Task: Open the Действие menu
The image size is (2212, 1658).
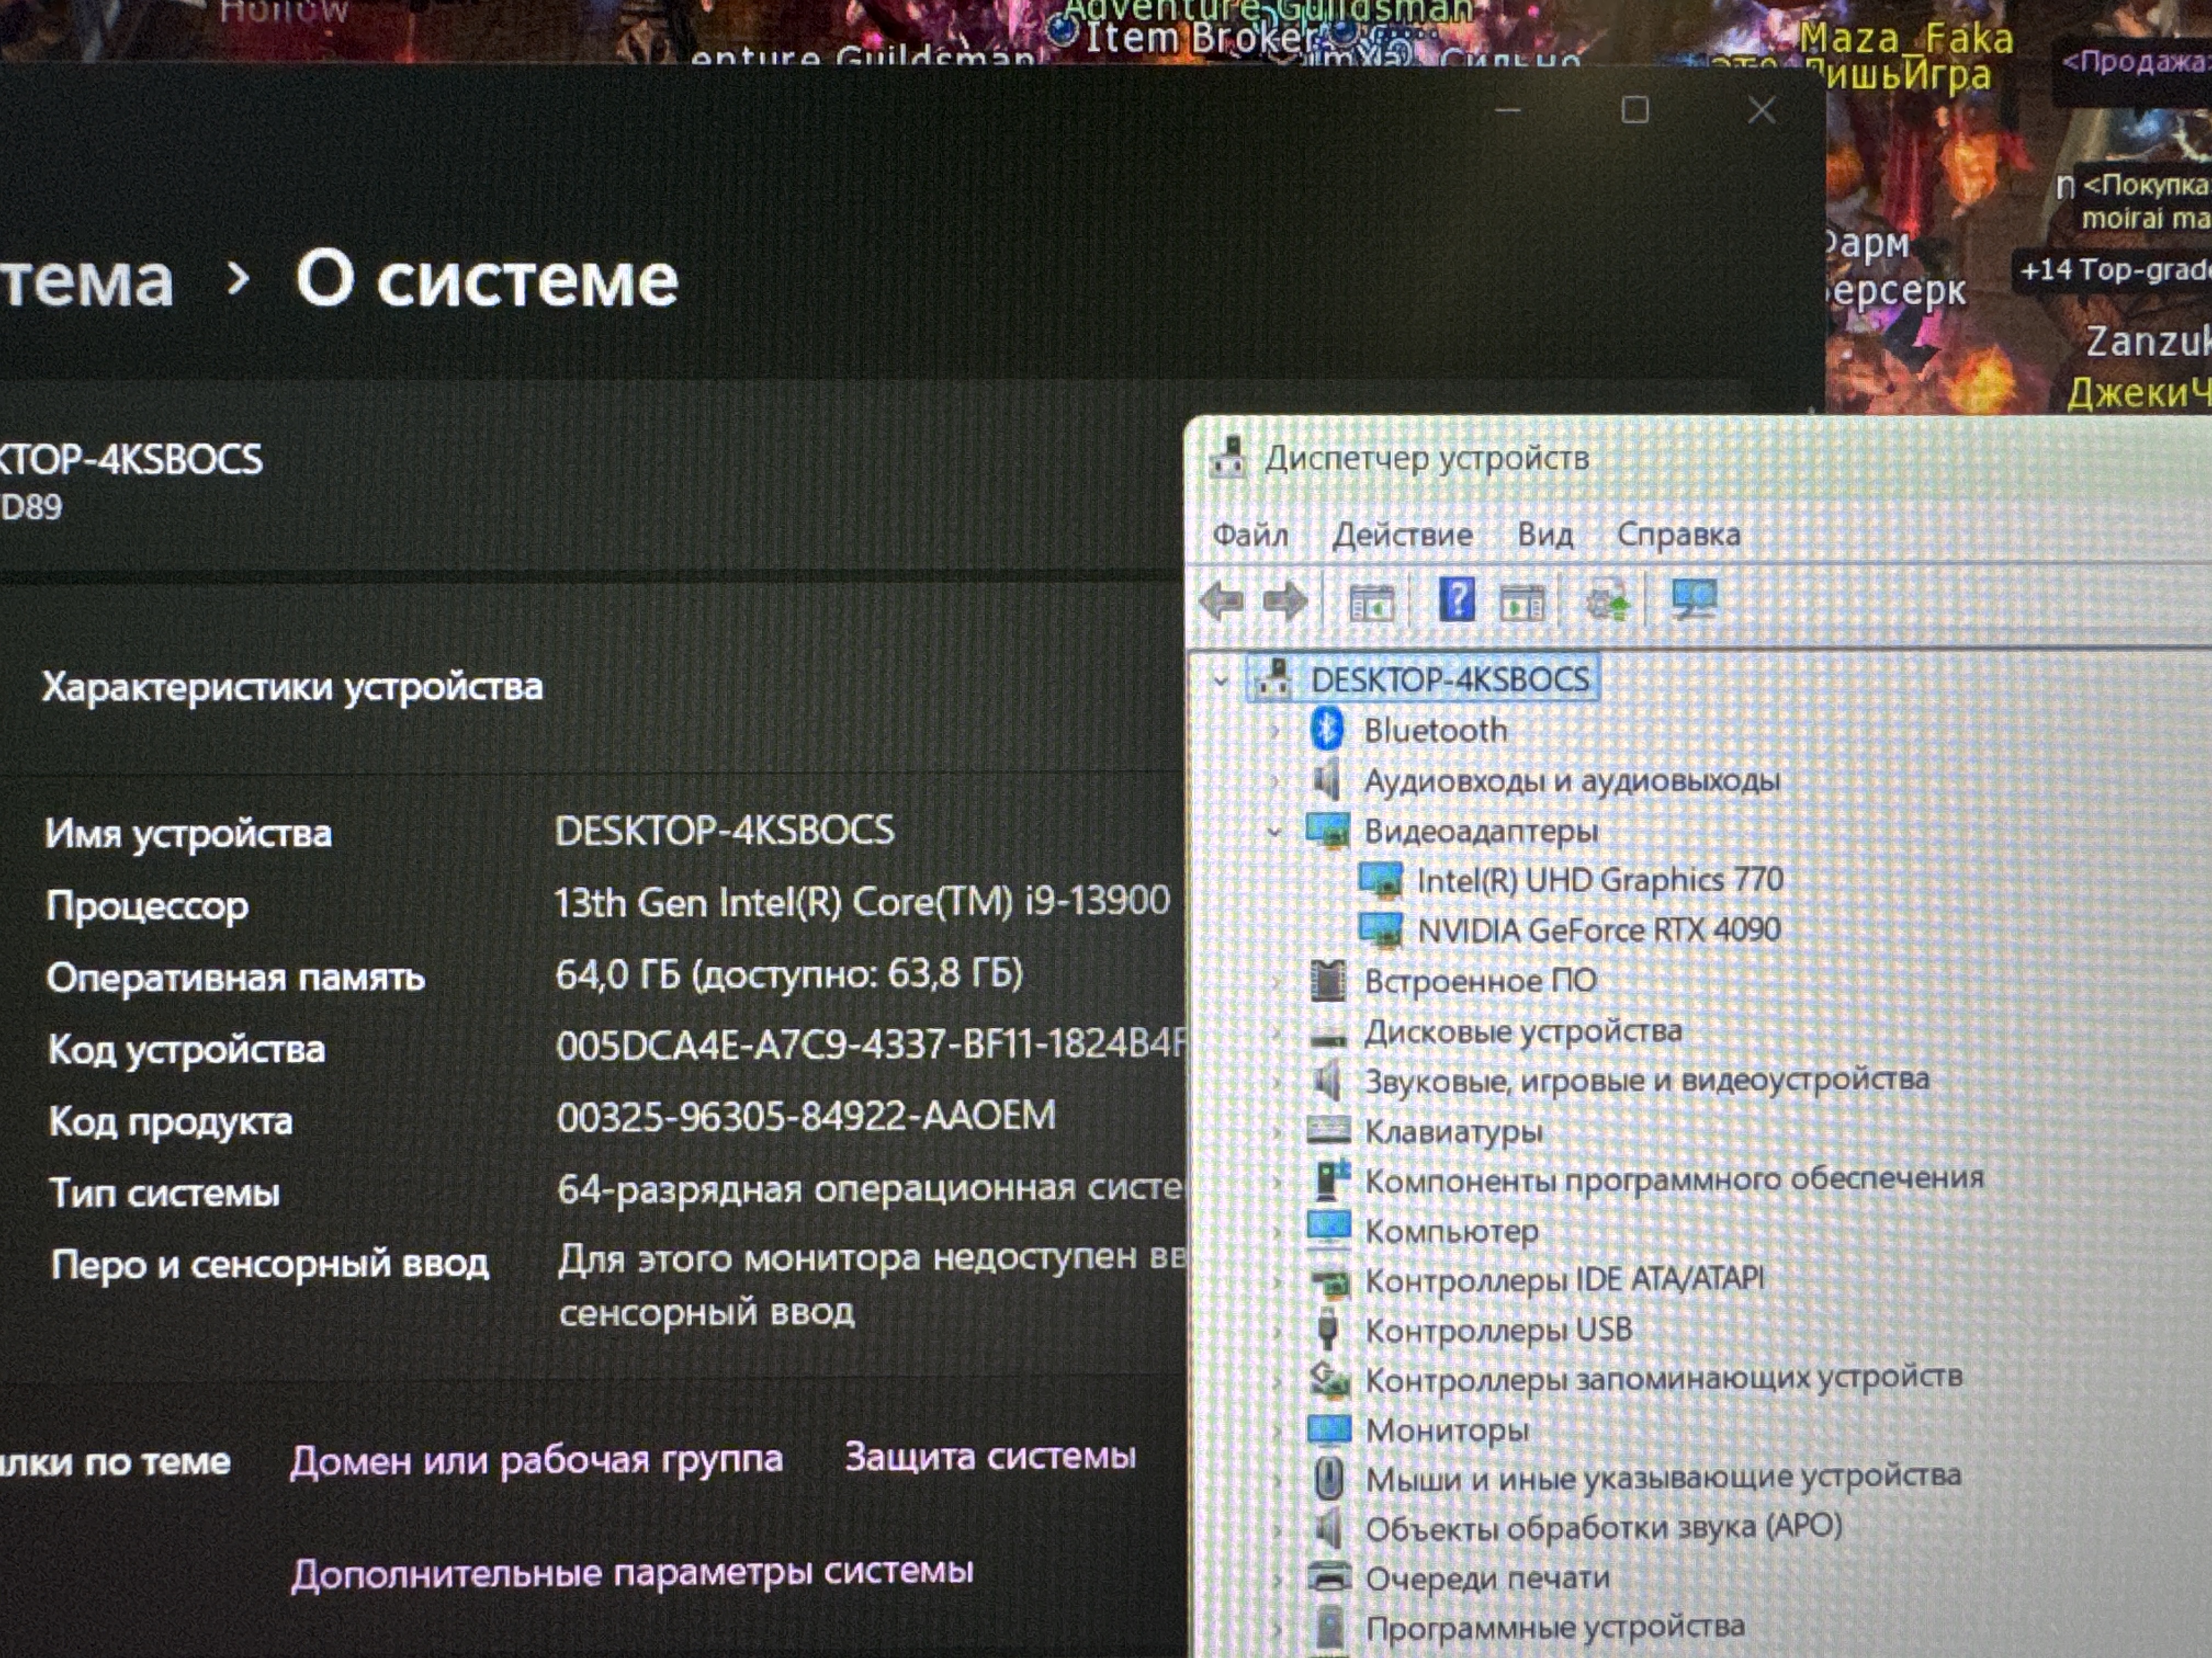Action: 1402,535
